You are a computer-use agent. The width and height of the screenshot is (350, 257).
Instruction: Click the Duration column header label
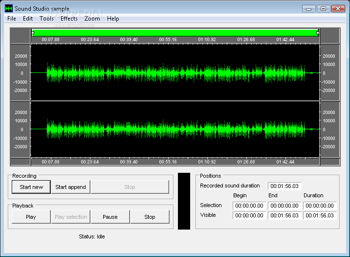[313, 195]
